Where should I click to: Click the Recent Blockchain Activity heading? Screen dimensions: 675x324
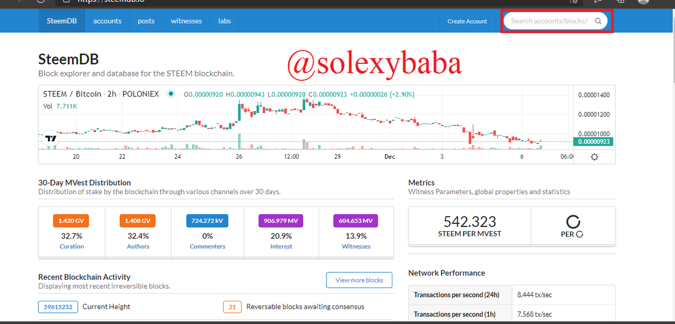[x=84, y=277]
